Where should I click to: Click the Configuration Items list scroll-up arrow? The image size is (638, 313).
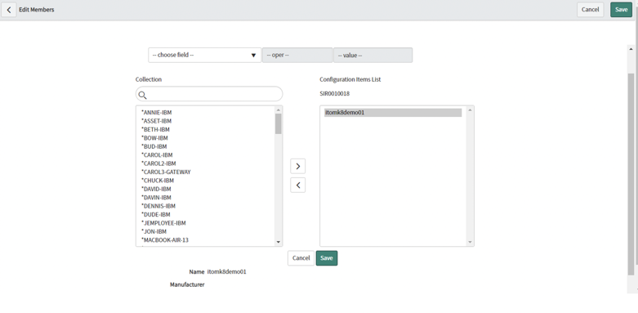[470, 110]
